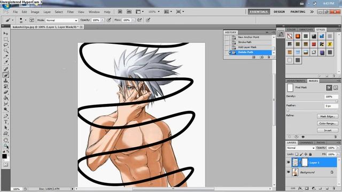Image resolution: width=342 pixels, height=192 pixels.
Task: Select the Pen tool
Action: coord(6,116)
